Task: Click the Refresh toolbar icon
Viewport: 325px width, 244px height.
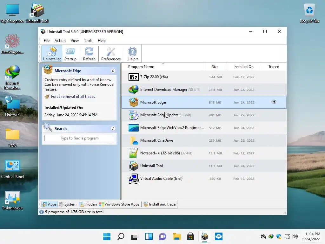Action: [89, 53]
